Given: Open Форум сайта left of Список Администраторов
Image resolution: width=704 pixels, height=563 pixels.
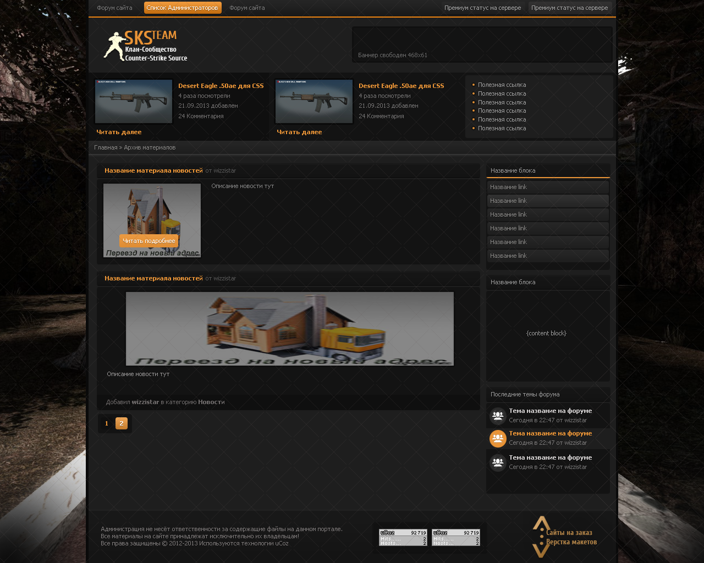Looking at the screenshot, I should point(114,8).
